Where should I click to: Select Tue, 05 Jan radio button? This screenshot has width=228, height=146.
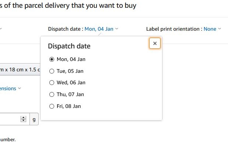52,71
